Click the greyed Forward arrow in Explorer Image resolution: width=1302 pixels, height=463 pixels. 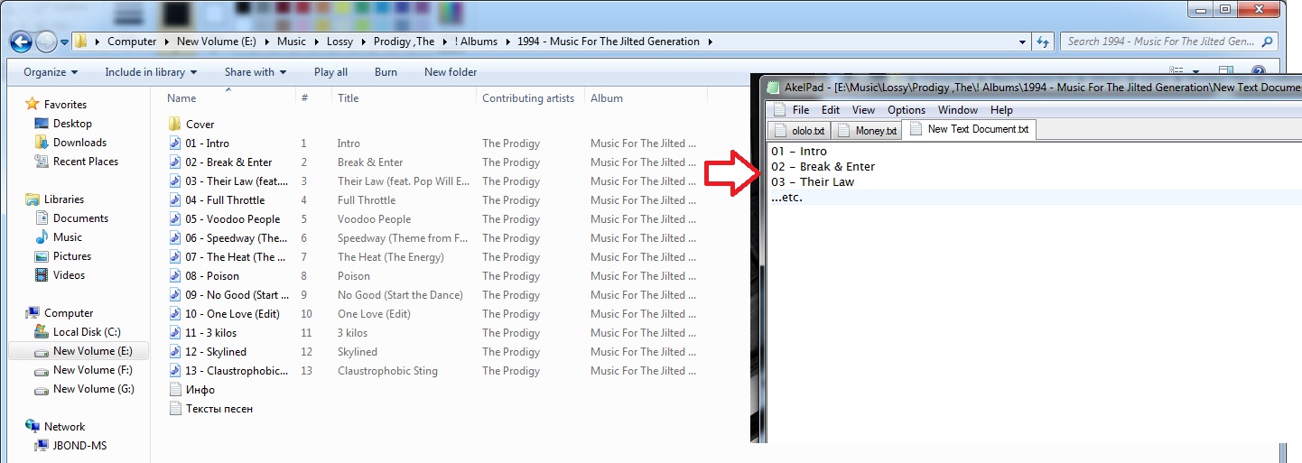[x=46, y=42]
